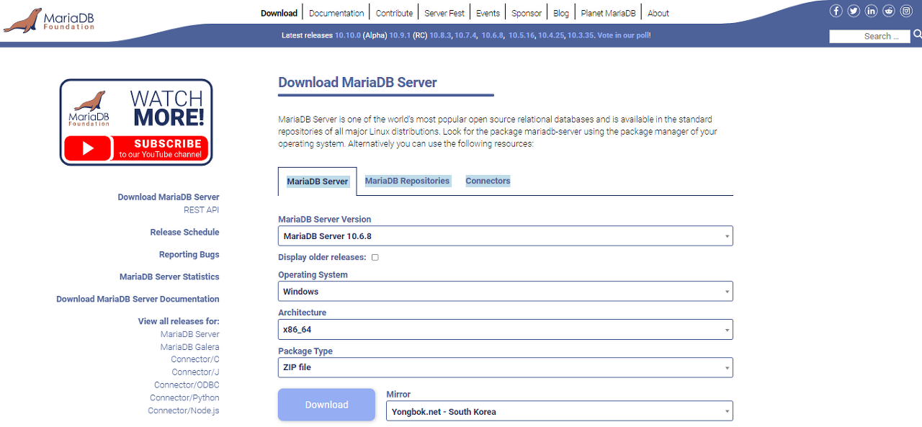Click the Vote in our poll link

pyautogui.click(x=623, y=35)
